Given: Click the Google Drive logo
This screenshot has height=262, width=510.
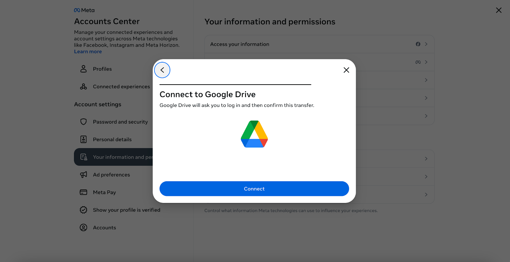Looking at the screenshot, I should point(254,134).
